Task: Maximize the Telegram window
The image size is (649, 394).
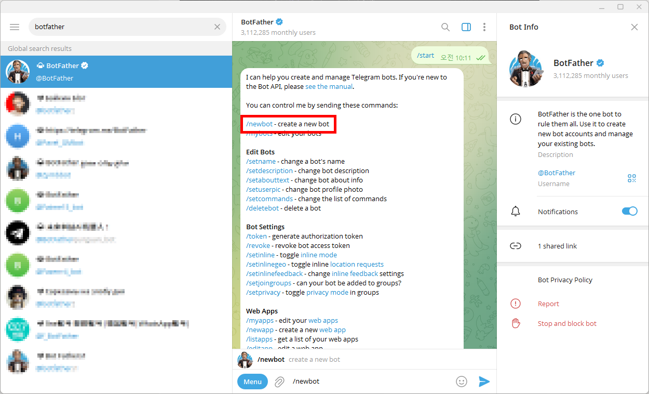Action: point(620,7)
